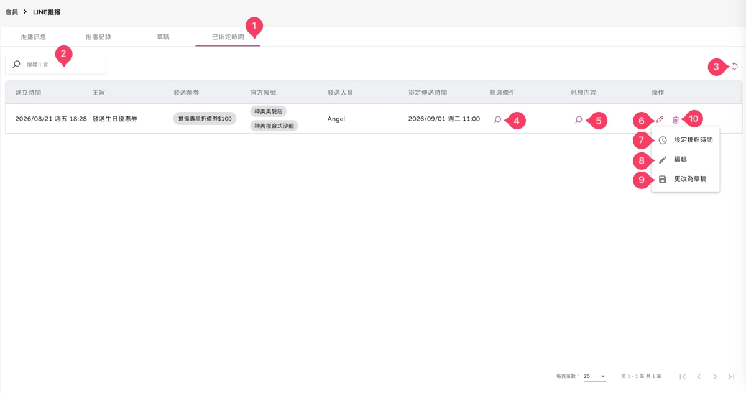View 訊息內容 via its magnifier icon

(x=578, y=119)
